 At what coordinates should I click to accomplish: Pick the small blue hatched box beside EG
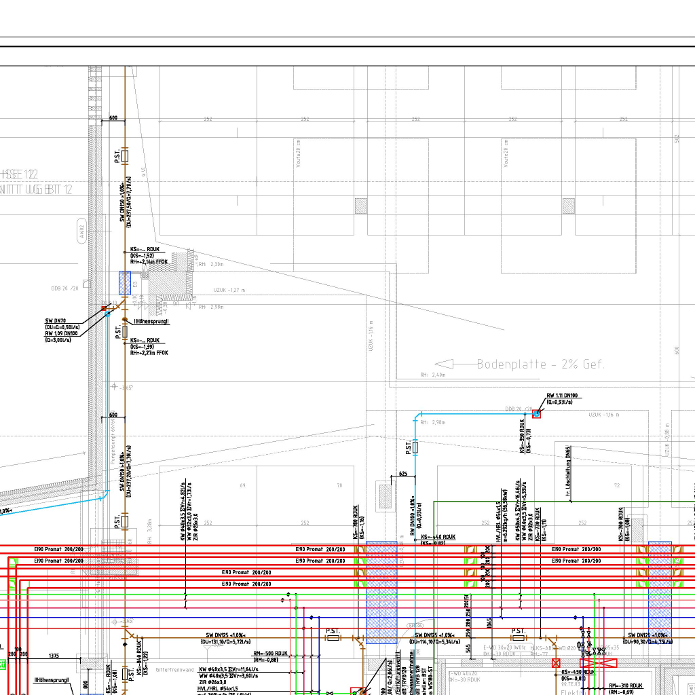coord(125,282)
